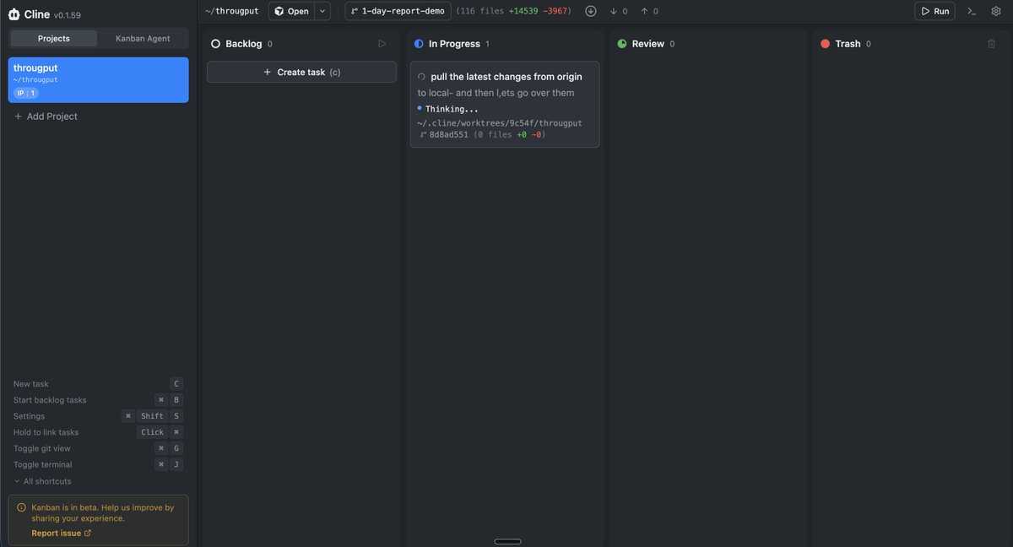Screen dimensions: 1013x547
Task: Open the pull latest changes task card
Action: [x=505, y=105]
